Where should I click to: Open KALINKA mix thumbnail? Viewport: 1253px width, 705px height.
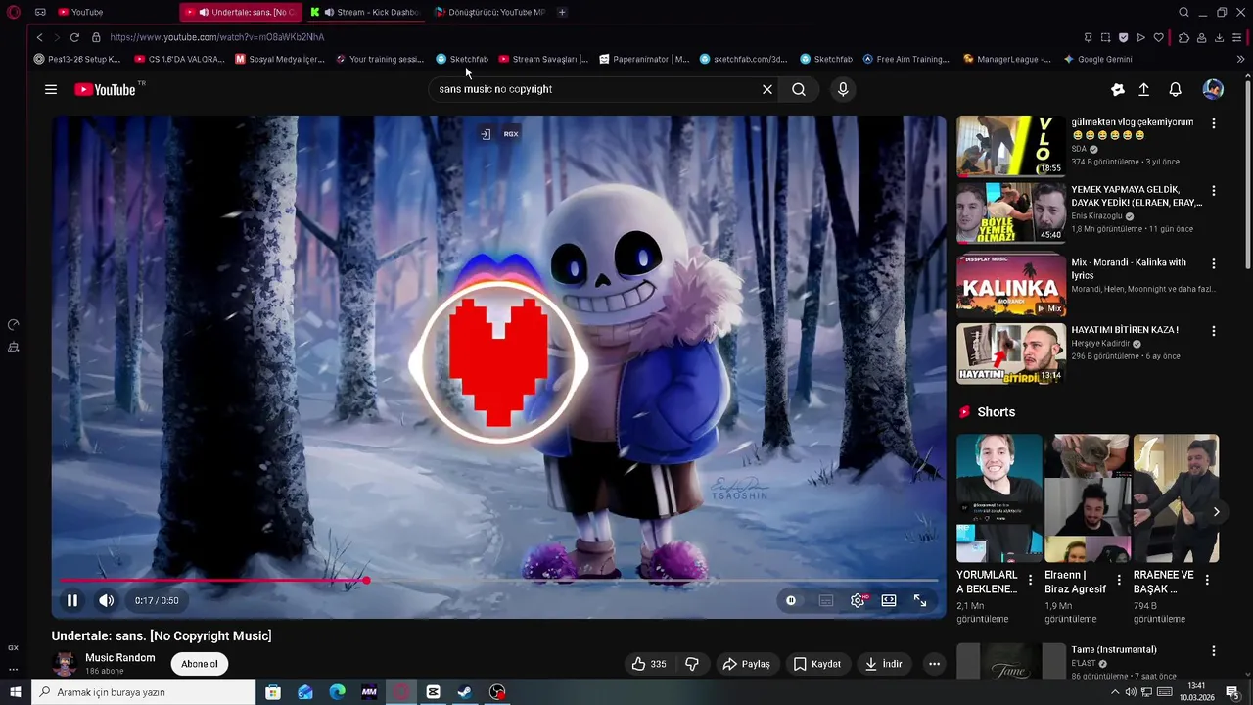click(1011, 285)
